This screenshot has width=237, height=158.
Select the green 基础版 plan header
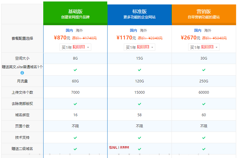coord(75,14)
